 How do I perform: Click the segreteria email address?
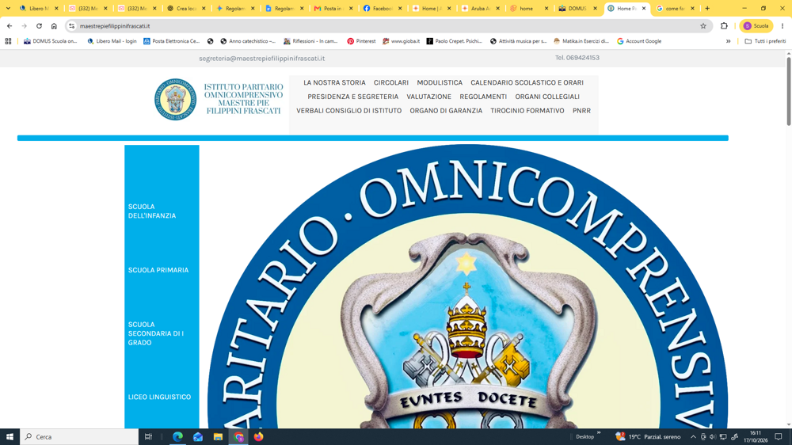(x=261, y=58)
